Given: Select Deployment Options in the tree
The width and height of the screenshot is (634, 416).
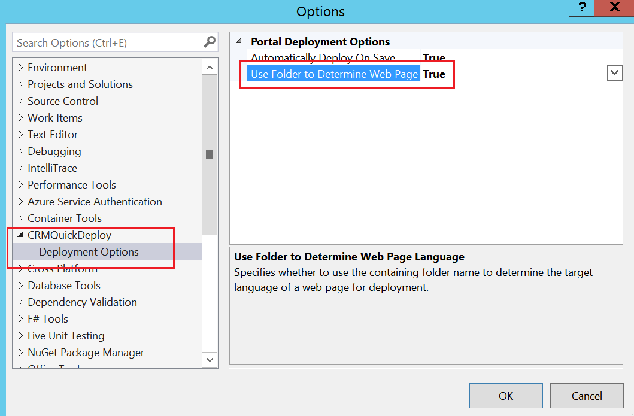Looking at the screenshot, I should [x=89, y=252].
